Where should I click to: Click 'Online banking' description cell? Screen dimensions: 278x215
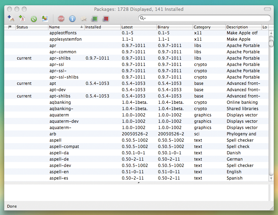click(242, 102)
